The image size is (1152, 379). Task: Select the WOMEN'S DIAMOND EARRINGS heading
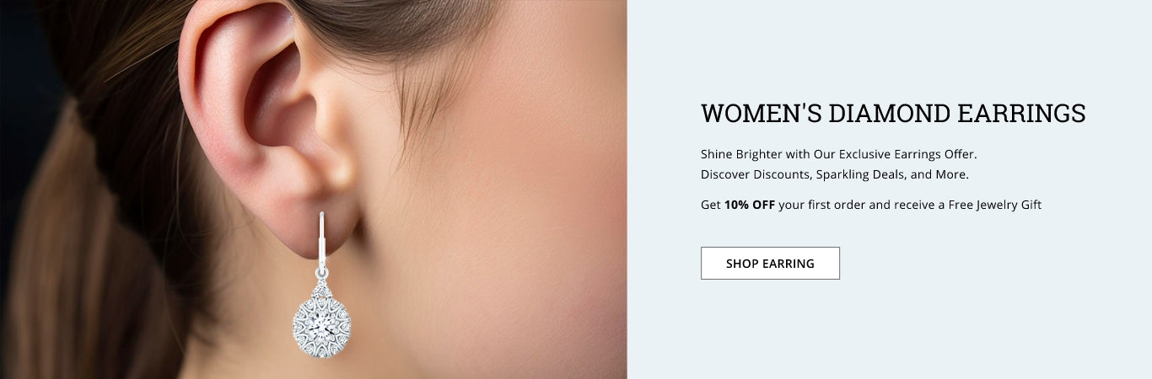click(x=893, y=114)
